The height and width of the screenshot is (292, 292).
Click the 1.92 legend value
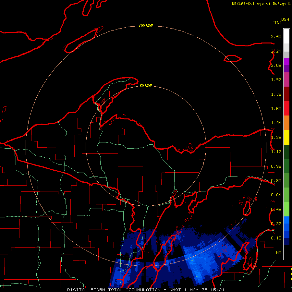(276, 80)
